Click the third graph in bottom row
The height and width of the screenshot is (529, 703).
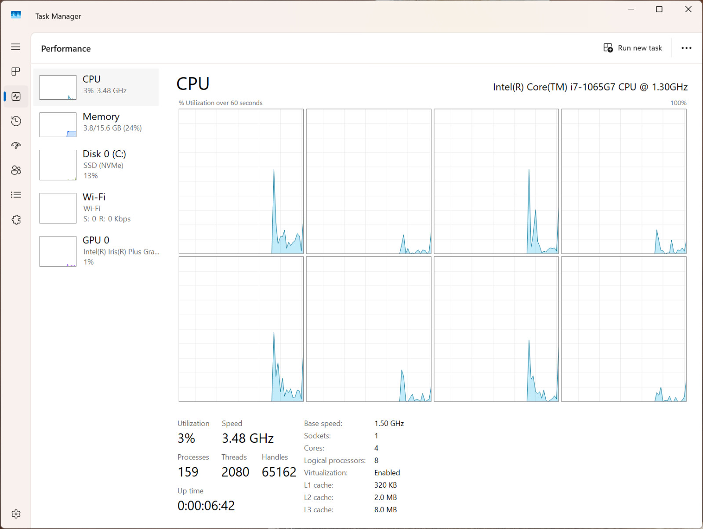[496, 329]
